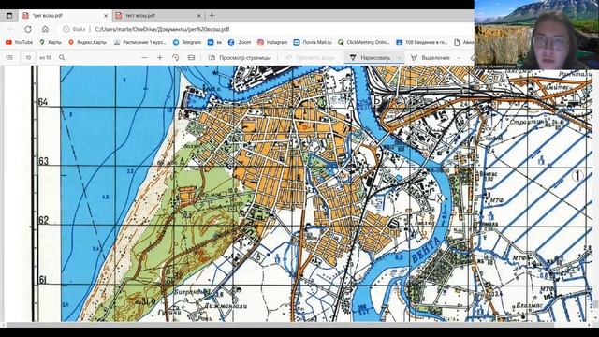This screenshot has width=599, height=337.
Task: Zoom out of the PDF
Action: (144, 58)
